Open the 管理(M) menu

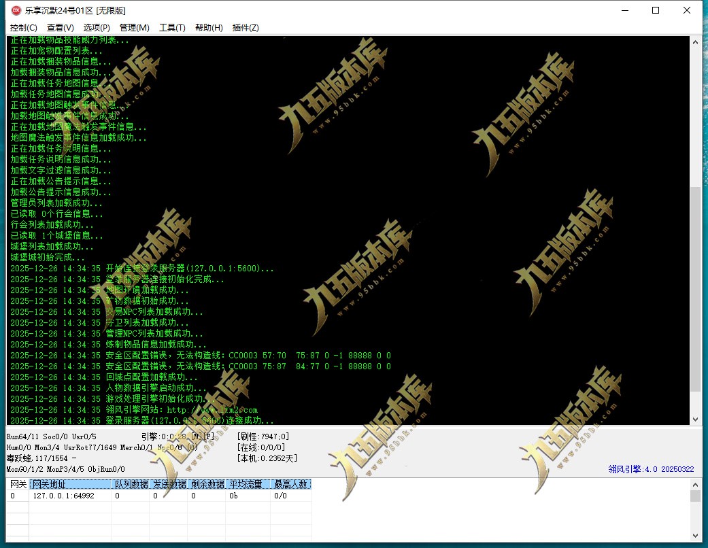134,28
